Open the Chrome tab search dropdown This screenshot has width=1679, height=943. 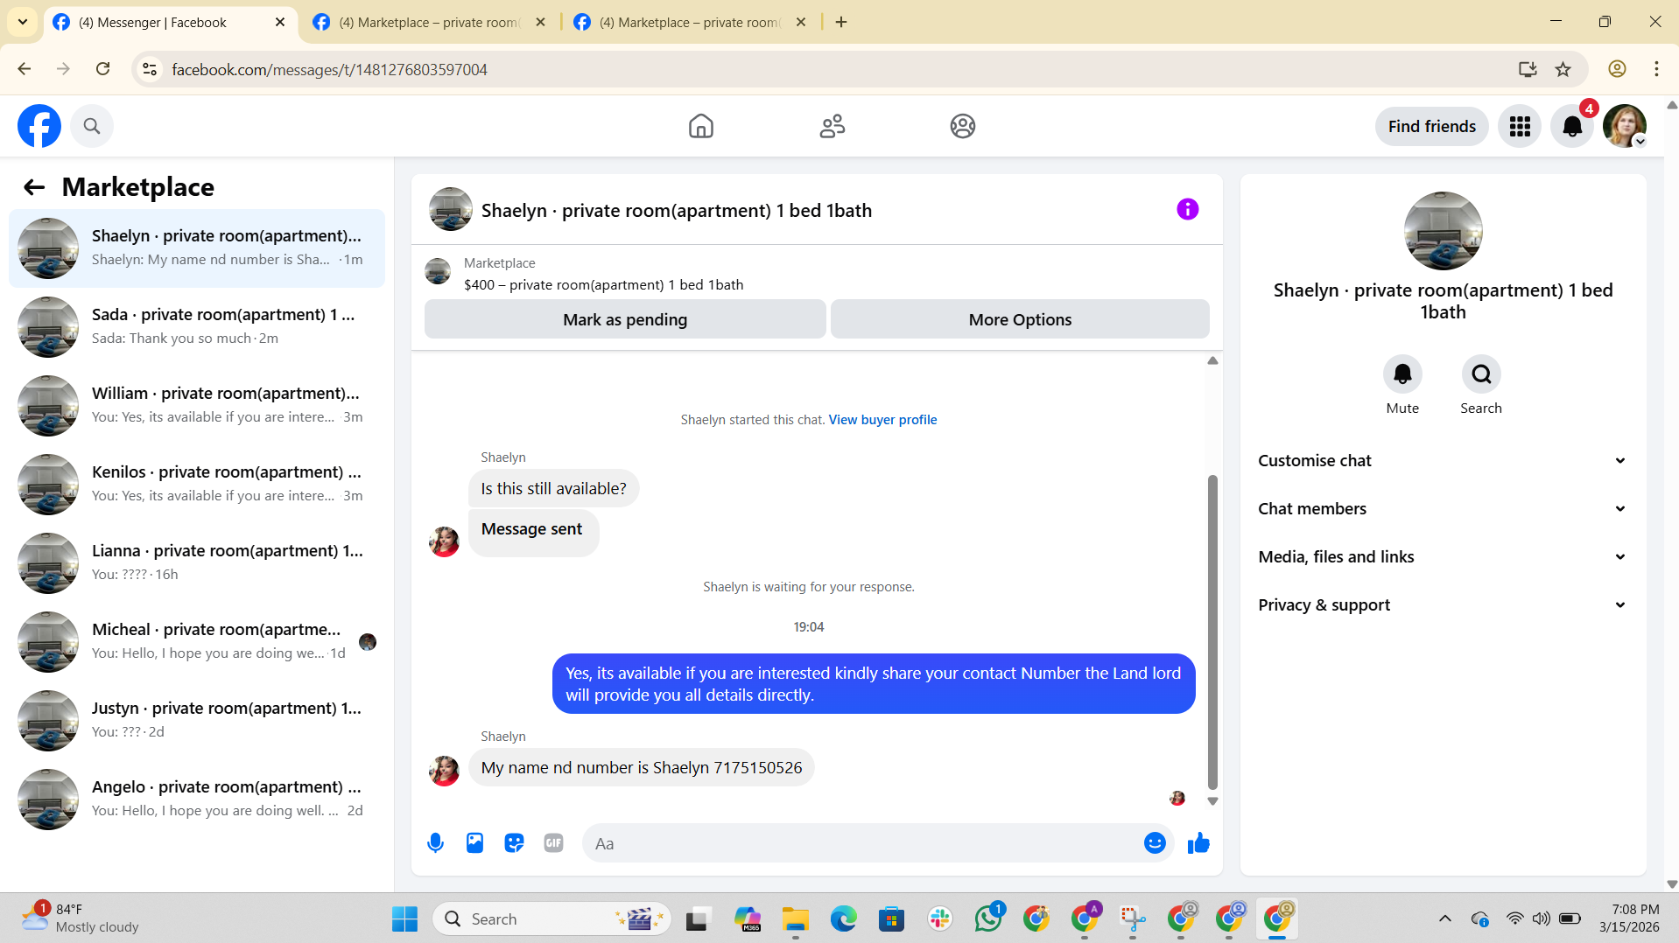click(x=23, y=22)
